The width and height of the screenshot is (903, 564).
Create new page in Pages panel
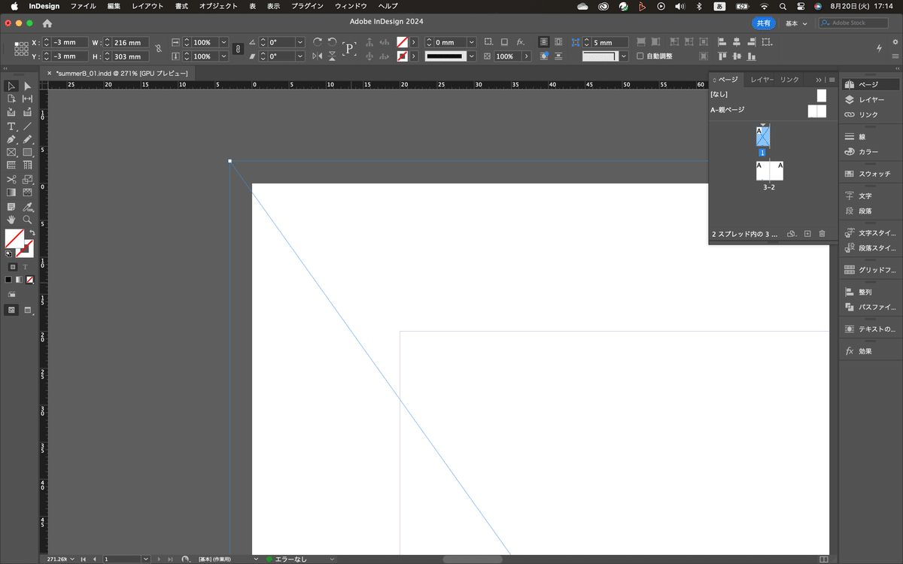tap(807, 234)
